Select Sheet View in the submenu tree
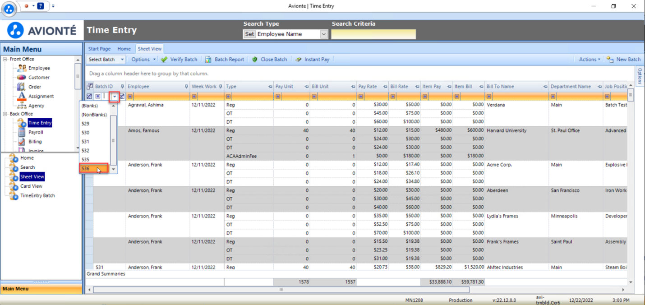The height and width of the screenshot is (305, 645). coord(32,177)
